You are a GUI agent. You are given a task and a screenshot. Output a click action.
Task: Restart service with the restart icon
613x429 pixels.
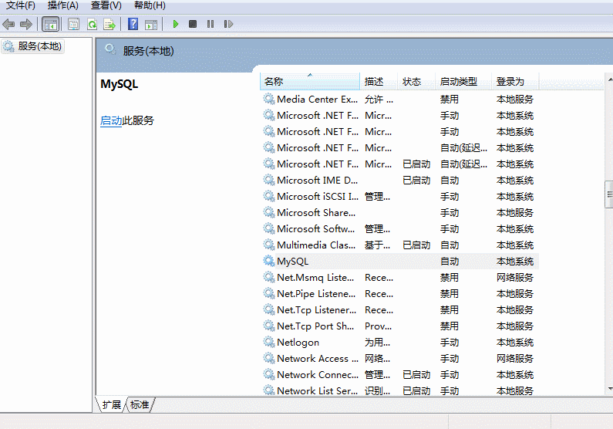point(228,24)
